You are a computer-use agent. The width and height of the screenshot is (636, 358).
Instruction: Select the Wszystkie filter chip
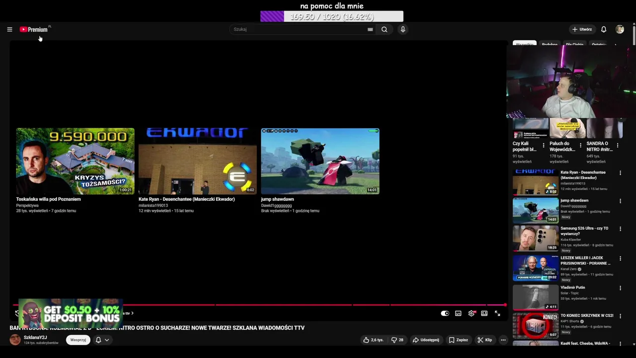(525, 44)
